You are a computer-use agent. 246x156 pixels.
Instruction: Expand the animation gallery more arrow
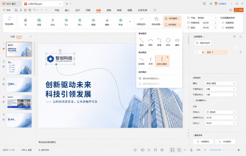130,22
